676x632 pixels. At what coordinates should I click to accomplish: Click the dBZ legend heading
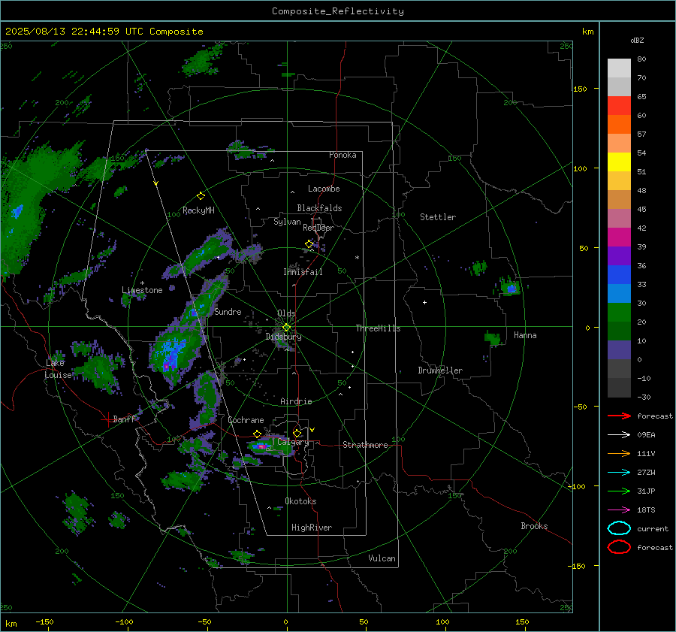coord(637,40)
